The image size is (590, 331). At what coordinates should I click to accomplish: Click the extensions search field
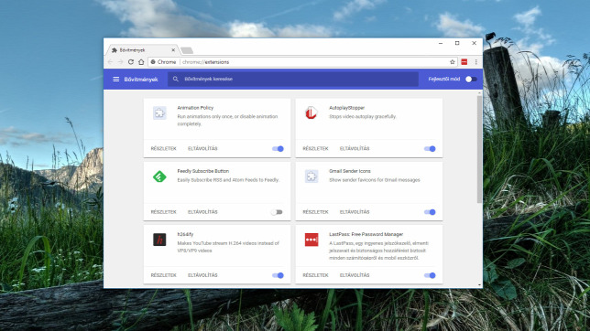coord(293,80)
